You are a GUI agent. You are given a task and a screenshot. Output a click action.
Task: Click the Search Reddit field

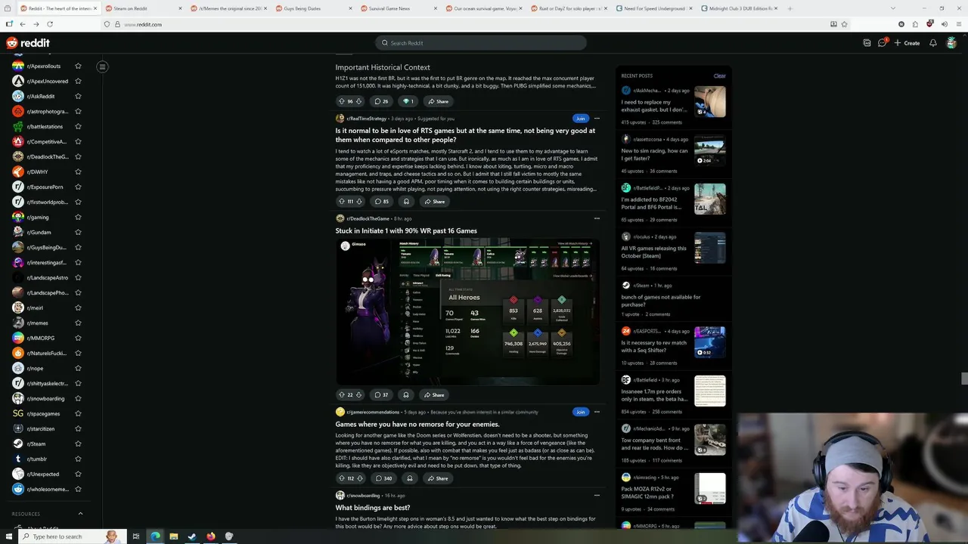pyautogui.click(x=481, y=43)
